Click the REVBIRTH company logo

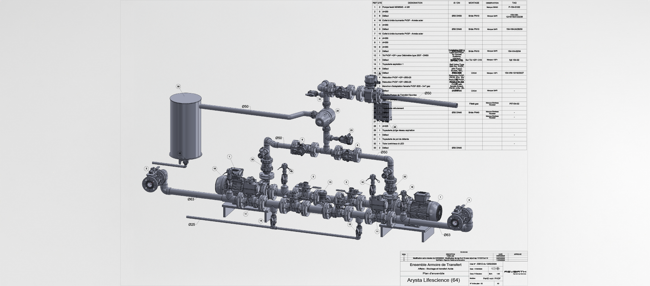515,272
